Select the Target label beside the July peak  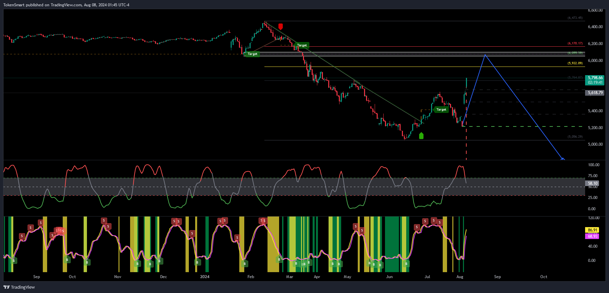click(x=441, y=110)
